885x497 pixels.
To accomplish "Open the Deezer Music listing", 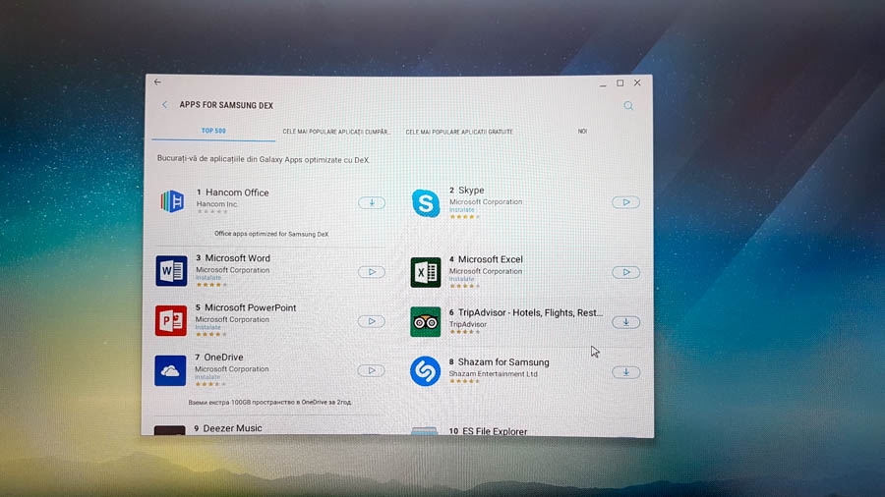I will [232, 428].
